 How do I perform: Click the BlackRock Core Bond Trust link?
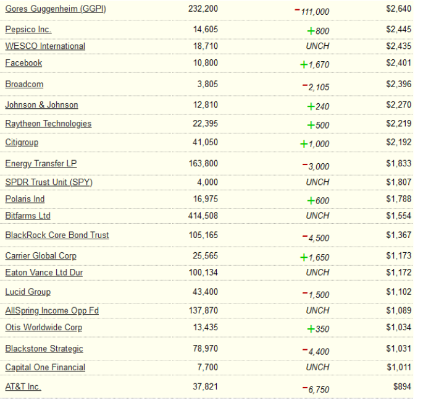pos(57,235)
